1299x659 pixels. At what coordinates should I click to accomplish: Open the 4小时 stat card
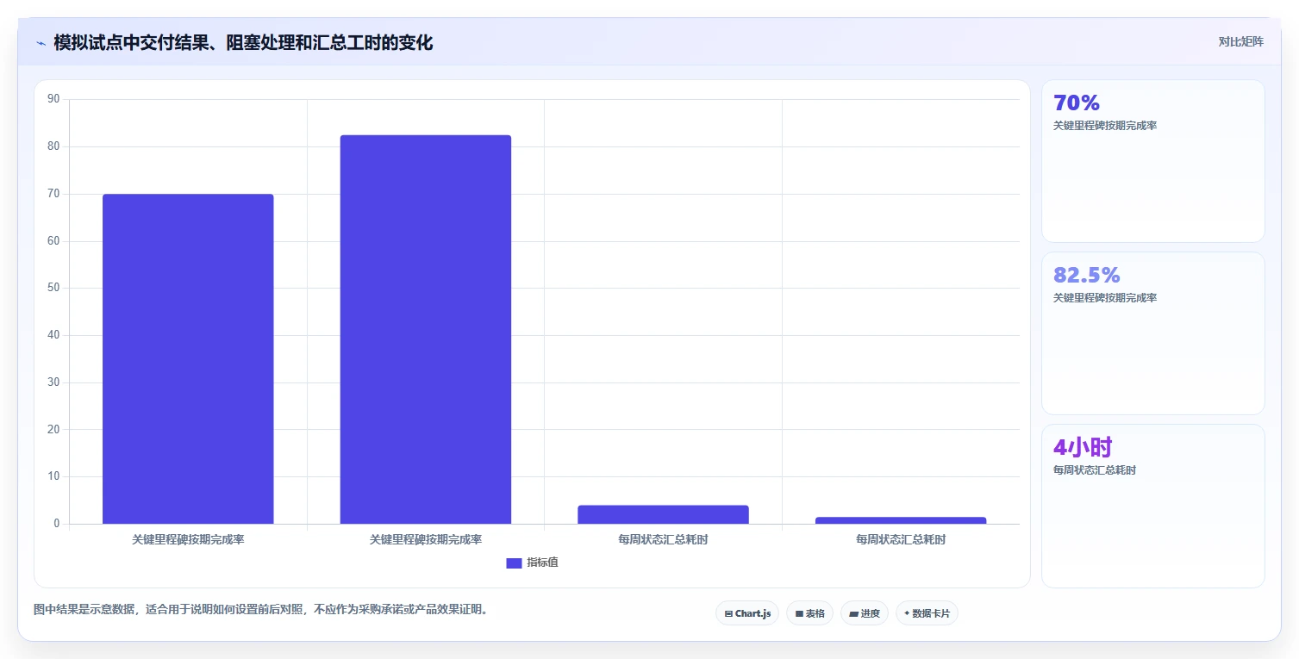(x=1153, y=506)
